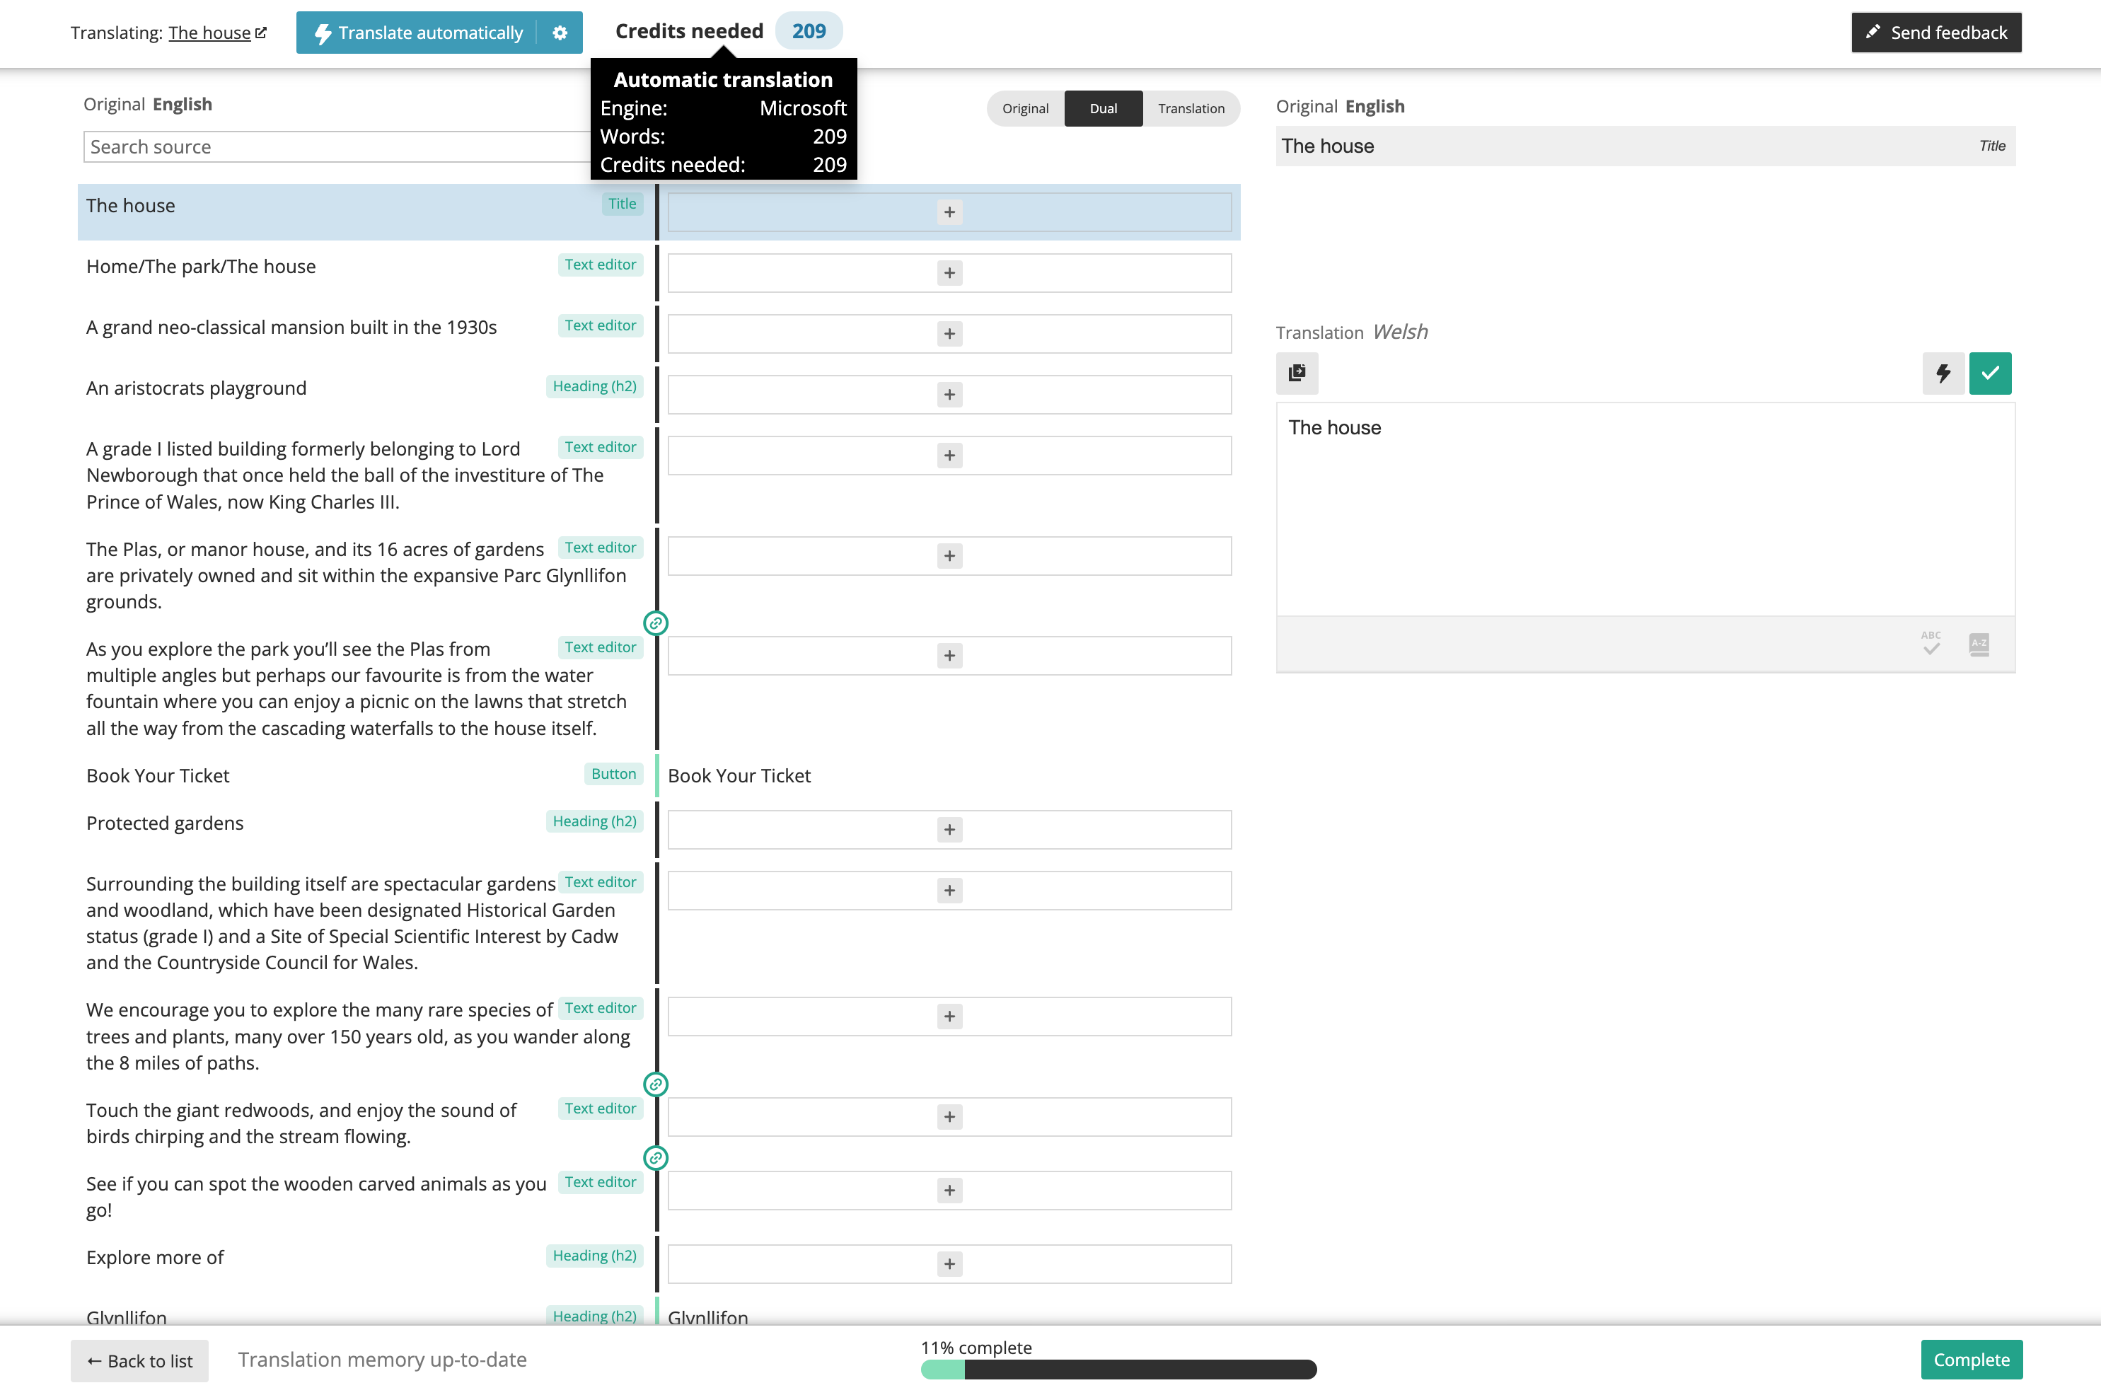Add translation for We encourage you row
Screen dimensions: 2101x1395
click(949, 1017)
